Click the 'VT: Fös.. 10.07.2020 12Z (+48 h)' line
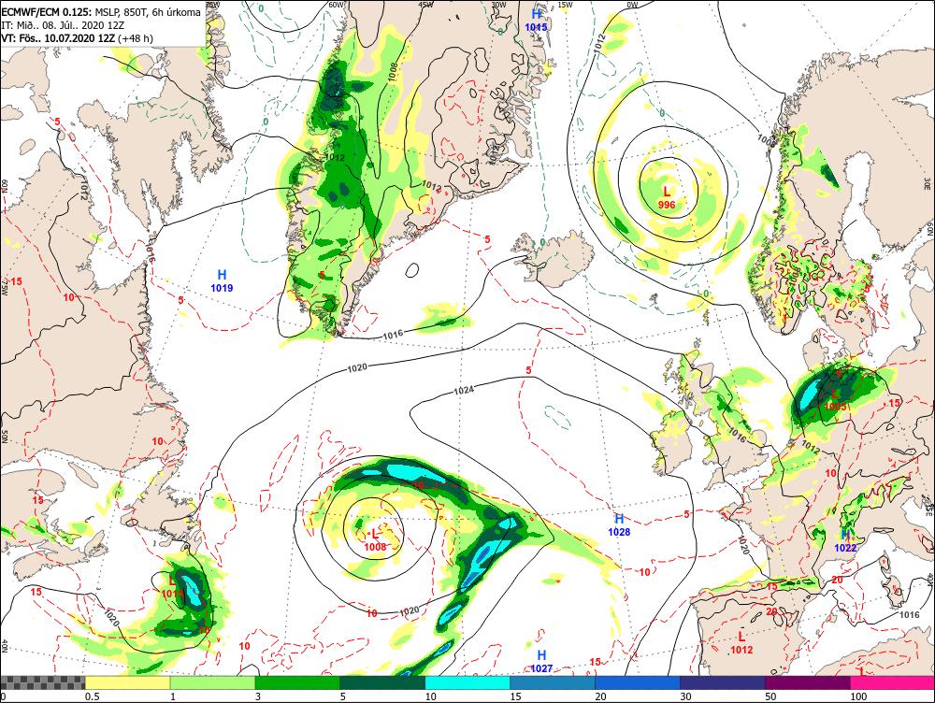 pyautogui.click(x=77, y=38)
